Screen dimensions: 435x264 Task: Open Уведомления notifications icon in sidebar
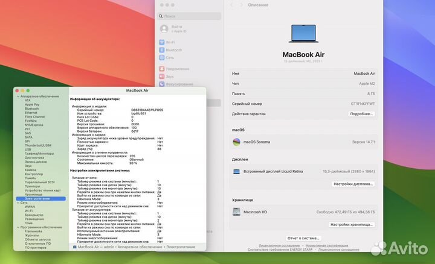tap(162, 69)
